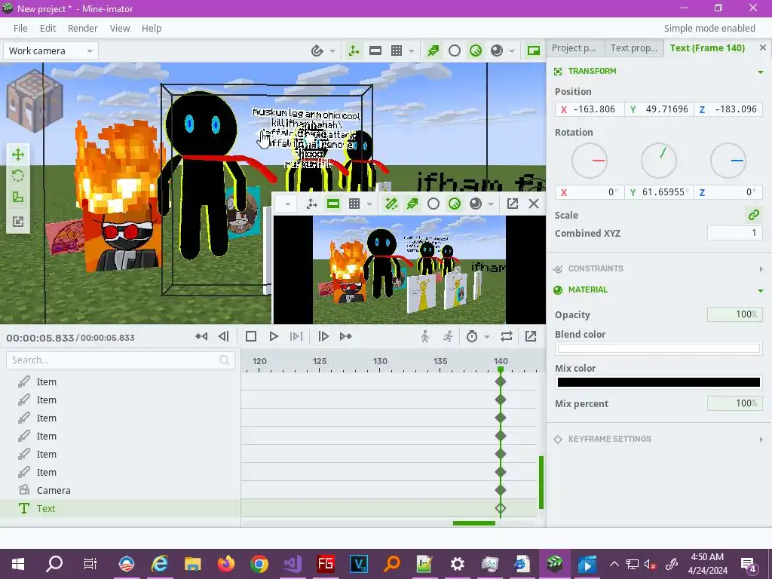The width and height of the screenshot is (772, 579).
Task: Play the animation
Action: pyautogui.click(x=274, y=336)
